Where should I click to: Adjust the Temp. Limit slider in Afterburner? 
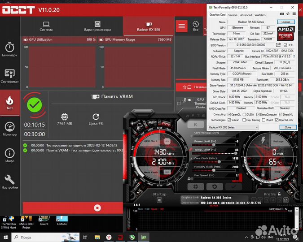click(x=236, y=153)
